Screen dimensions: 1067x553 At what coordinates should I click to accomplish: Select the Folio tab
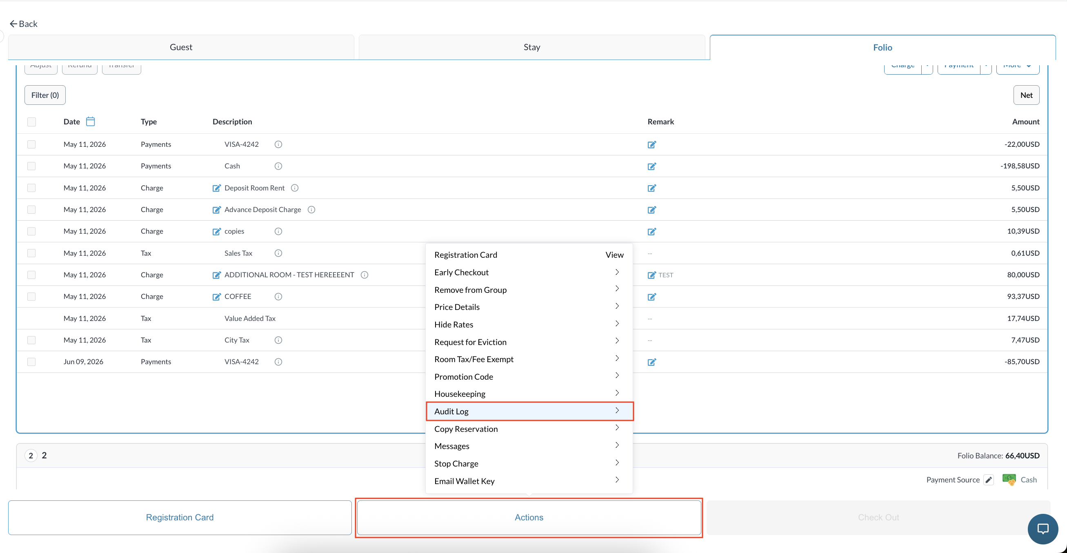pos(882,47)
